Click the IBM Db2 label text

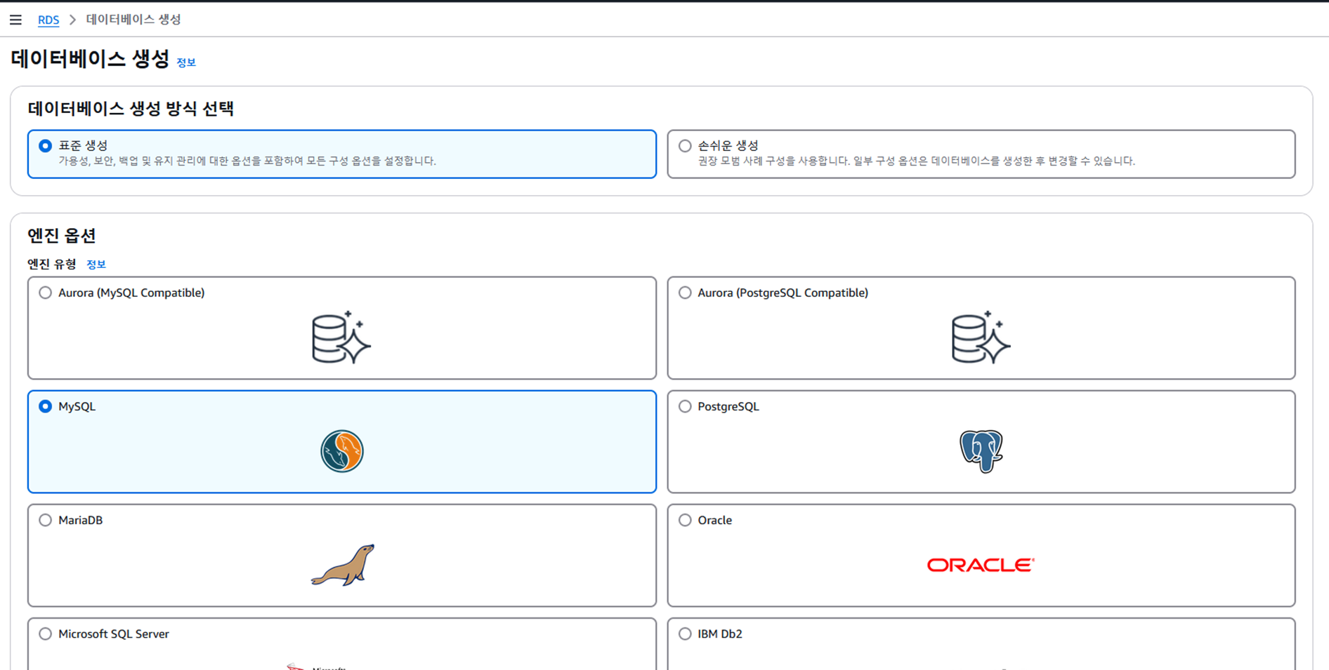click(x=720, y=634)
